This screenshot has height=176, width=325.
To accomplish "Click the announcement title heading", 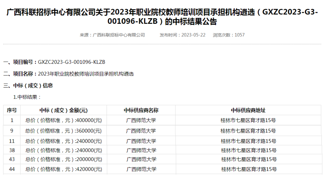I will click(x=162, y=17).
